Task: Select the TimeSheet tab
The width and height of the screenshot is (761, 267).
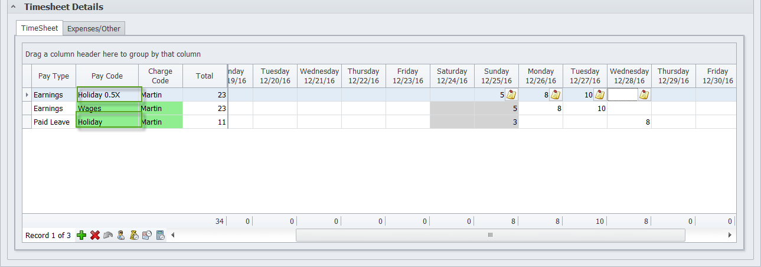Action: point(40,28)
